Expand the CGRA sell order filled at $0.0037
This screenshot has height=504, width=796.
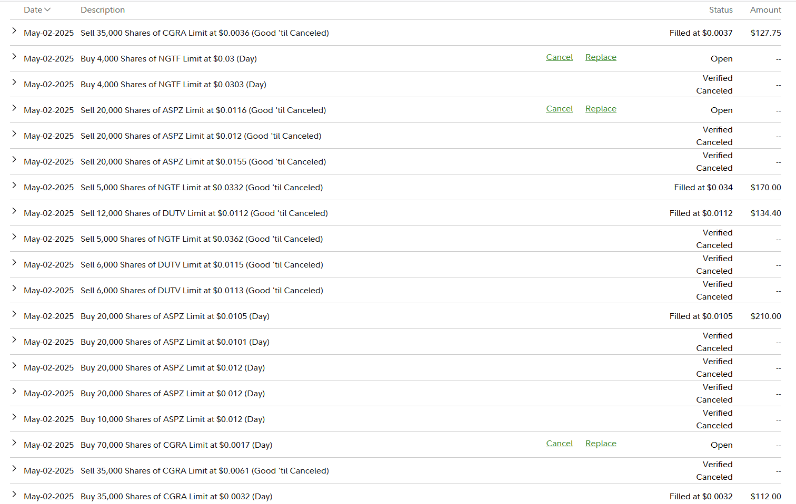coord(14,32)
